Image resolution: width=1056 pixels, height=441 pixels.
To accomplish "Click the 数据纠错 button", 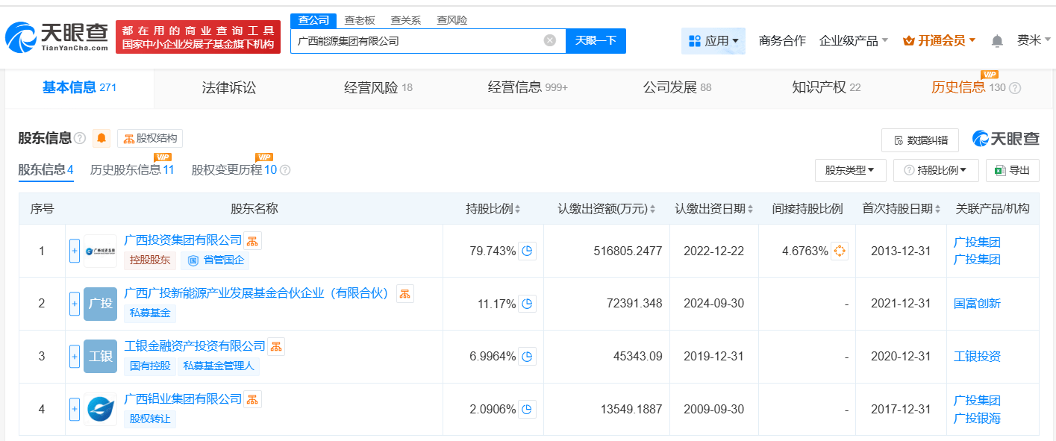I will tap(920, 140).
